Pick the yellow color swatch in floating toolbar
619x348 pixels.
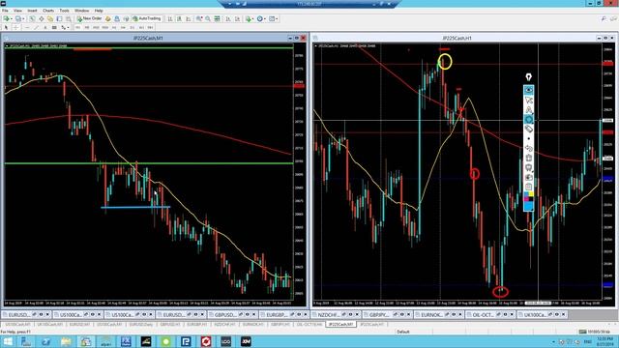click(531, 194)
